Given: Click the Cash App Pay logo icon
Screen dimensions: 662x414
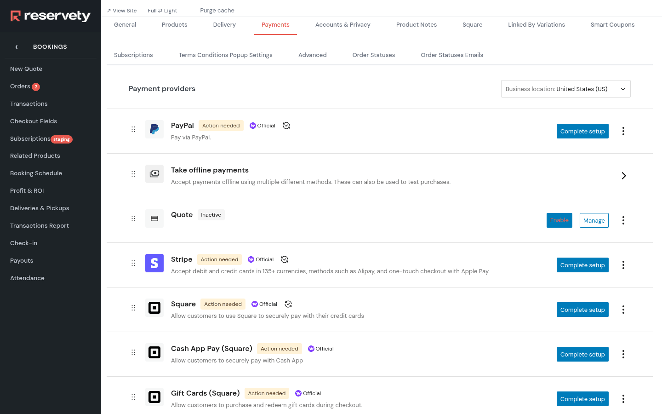Looking at the screenshot, I should tap(154, 352).
